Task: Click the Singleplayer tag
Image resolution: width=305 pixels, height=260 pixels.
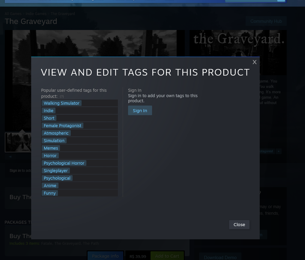Action: point(55,171)
